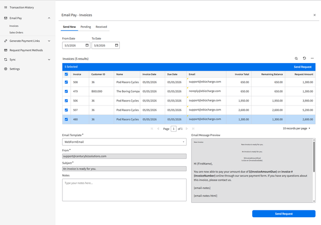
Task: Click into the Notes text area
Action: 124,190
